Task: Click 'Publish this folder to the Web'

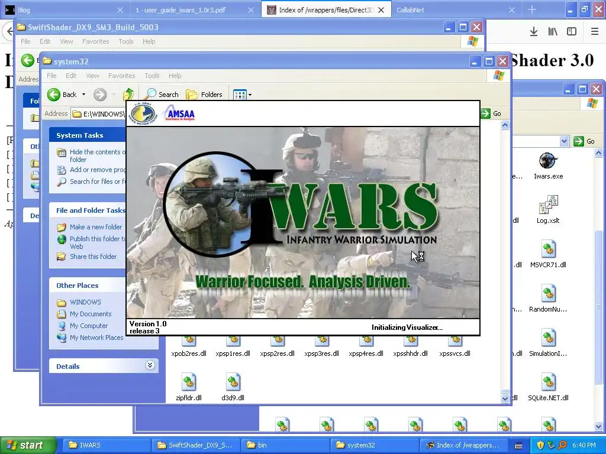Action: pyautogui.click(x=98, y=242)
